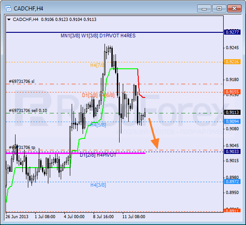
Task: Click the D1[3/8] H4[6/8] level label
Action: pyautogui.click(x=98, y=95)
